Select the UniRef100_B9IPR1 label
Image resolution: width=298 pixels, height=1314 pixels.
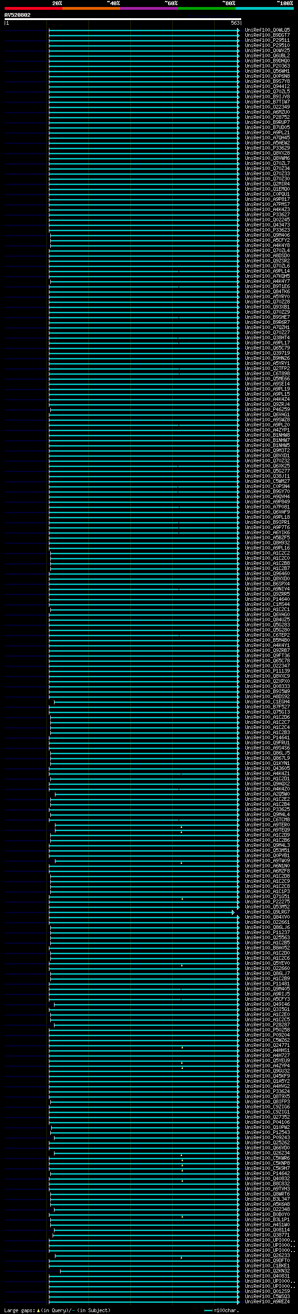pos(267,523)
